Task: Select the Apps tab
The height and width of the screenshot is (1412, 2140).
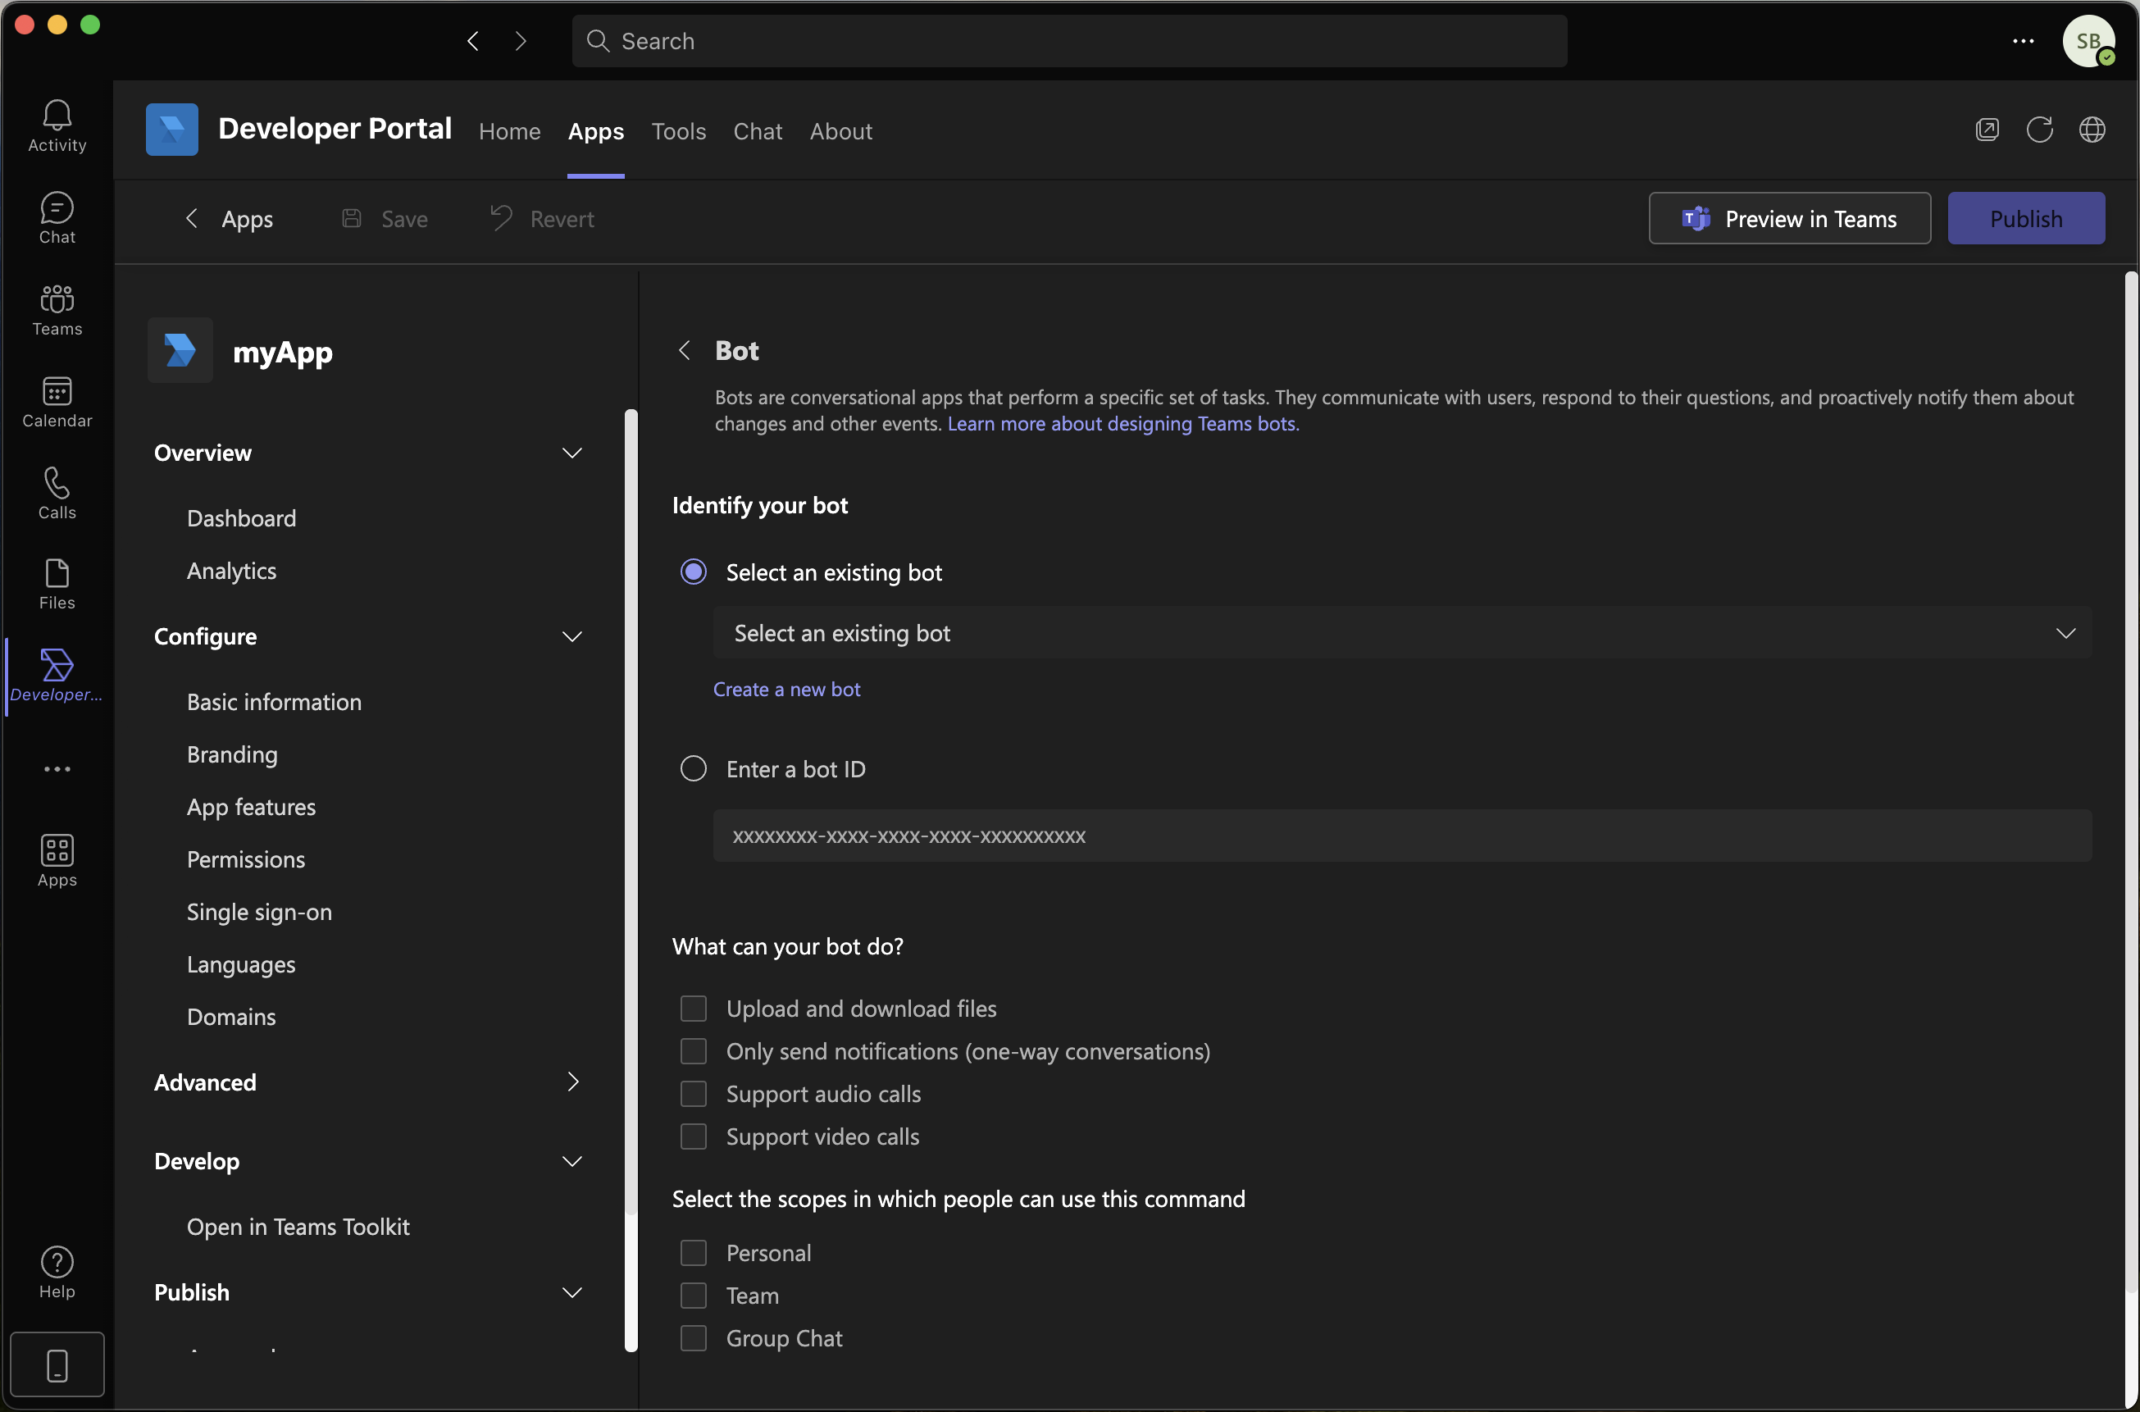Action: pos(595,130)
